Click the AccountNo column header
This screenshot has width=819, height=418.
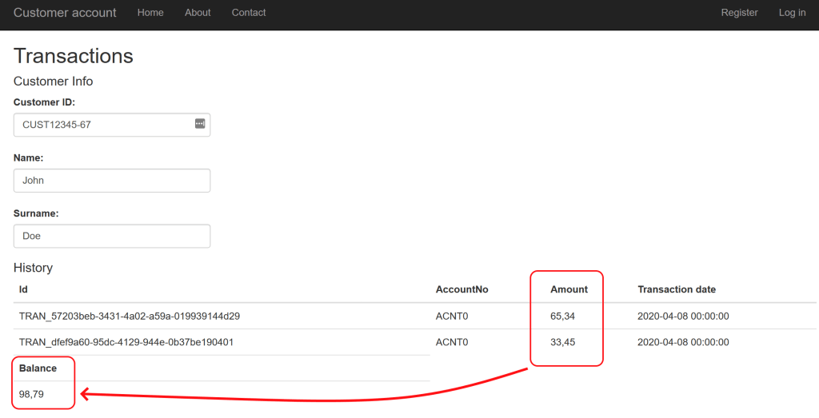coord(461,289)
